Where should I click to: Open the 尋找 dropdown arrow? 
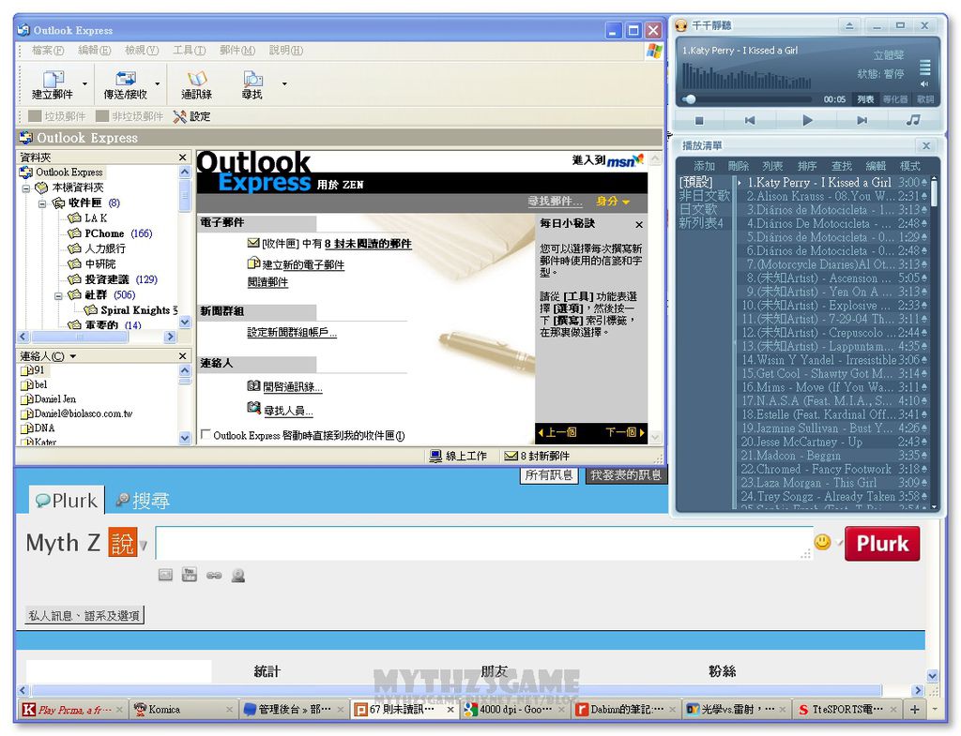pyautogui.click(x=284, y=83)
